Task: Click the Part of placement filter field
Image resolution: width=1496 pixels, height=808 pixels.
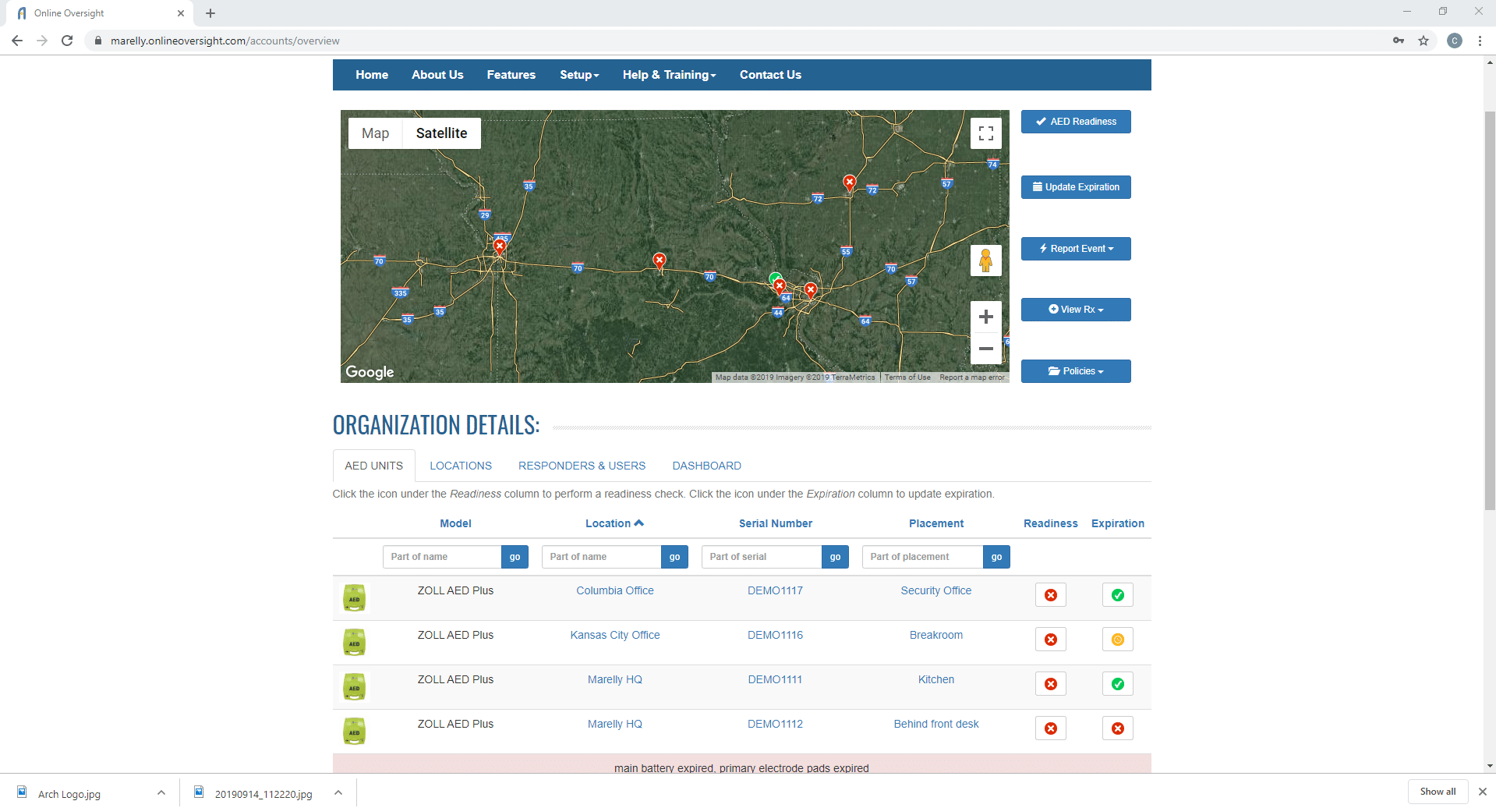Action: 922,557
